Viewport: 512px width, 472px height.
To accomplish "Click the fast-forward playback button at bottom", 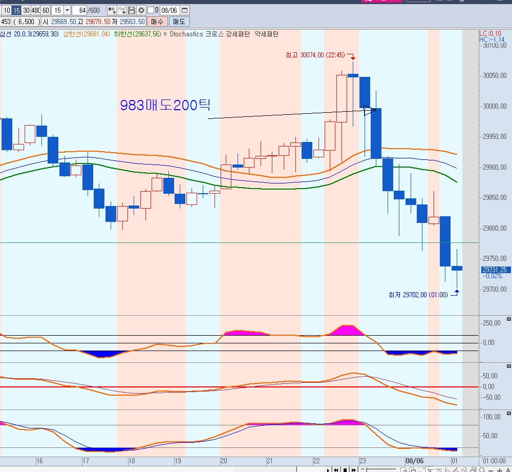I will click(354, 470).
